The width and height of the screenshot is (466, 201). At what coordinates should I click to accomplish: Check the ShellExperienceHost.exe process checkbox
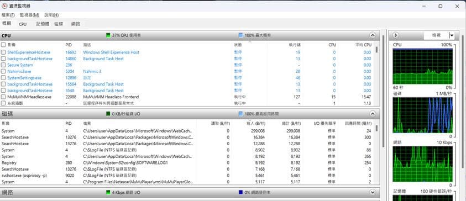point(3,52)
